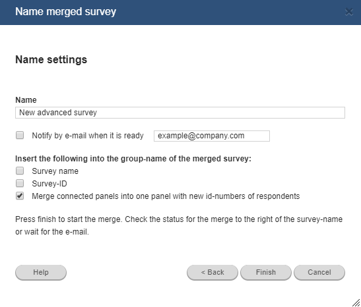Uncheck the Merge connected panels checkbox
Screen dimensions: 361x307
click(20, 196)
